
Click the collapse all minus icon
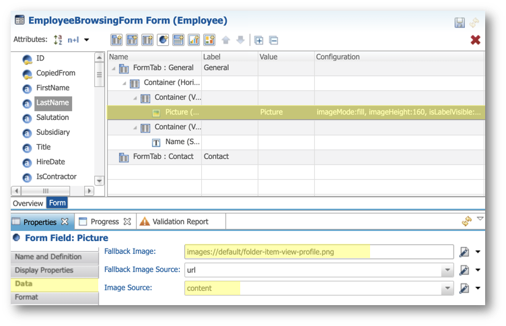coord(274,40)
